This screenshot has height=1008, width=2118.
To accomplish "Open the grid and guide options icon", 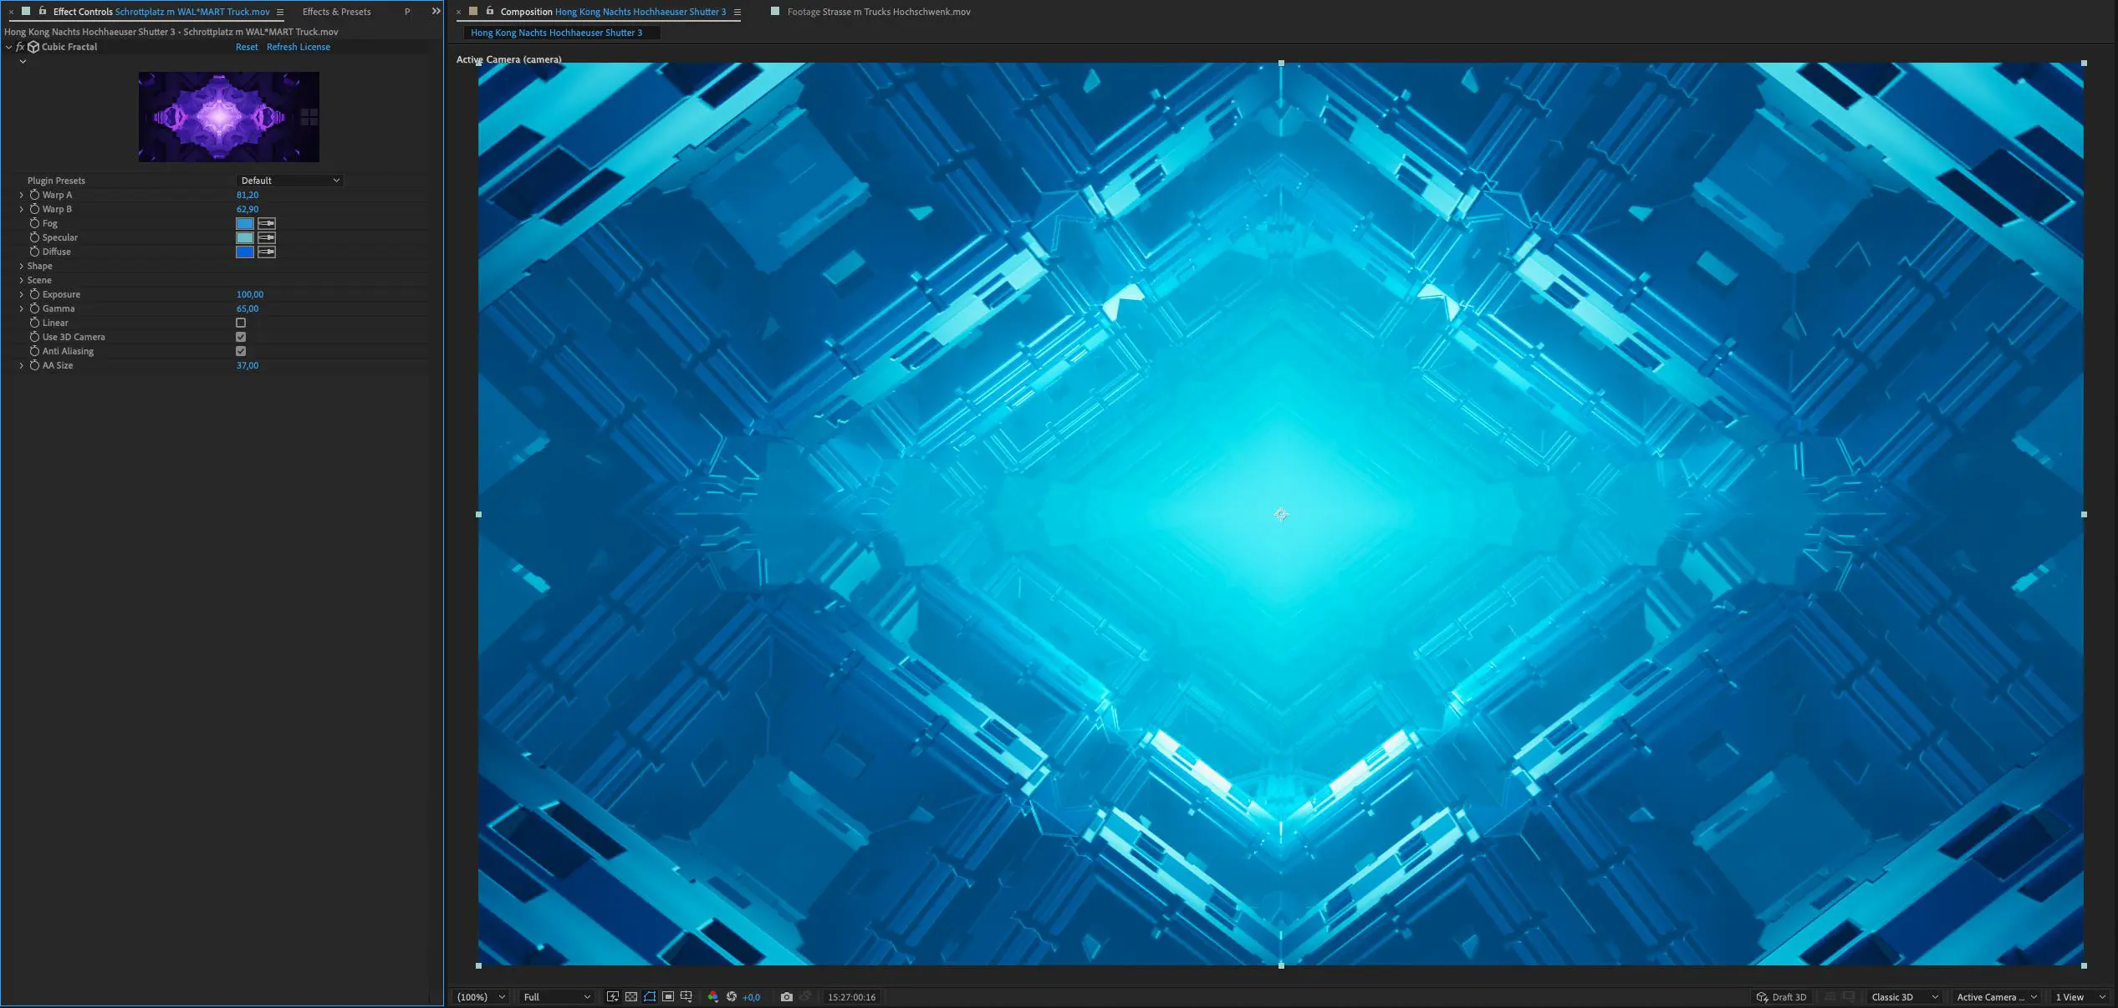I will click(686, 996).
